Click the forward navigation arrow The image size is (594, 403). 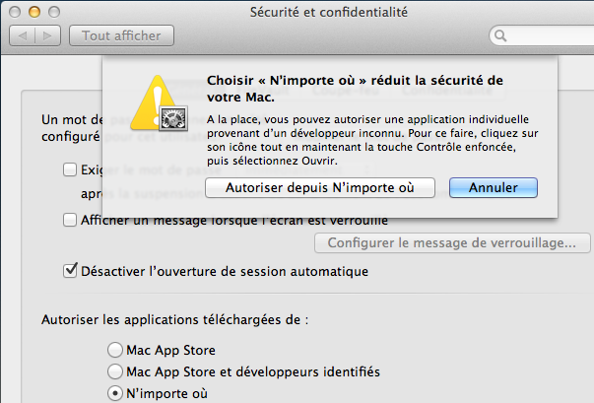point(48,36)
